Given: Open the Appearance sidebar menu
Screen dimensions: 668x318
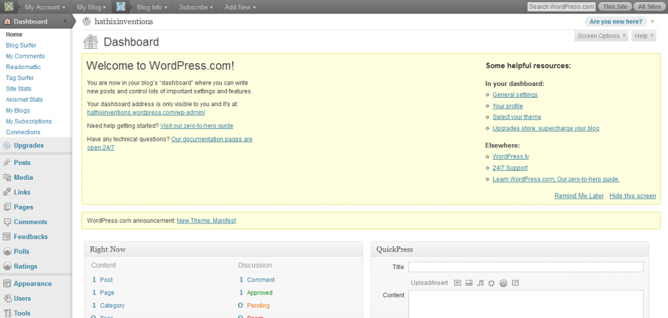Looking at the screenshot, I should tap(33, 283).
